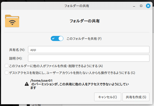Close the フォルダーの共有 dialog
The height and width of the screenshot is (106, 154).
(x=148, y=6)
